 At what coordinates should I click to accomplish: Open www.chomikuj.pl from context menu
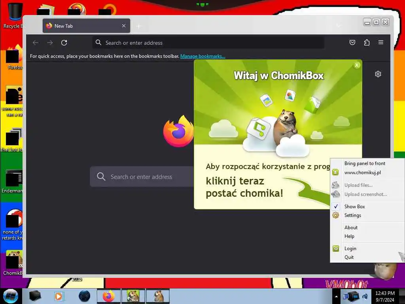[x=367, y=173]
